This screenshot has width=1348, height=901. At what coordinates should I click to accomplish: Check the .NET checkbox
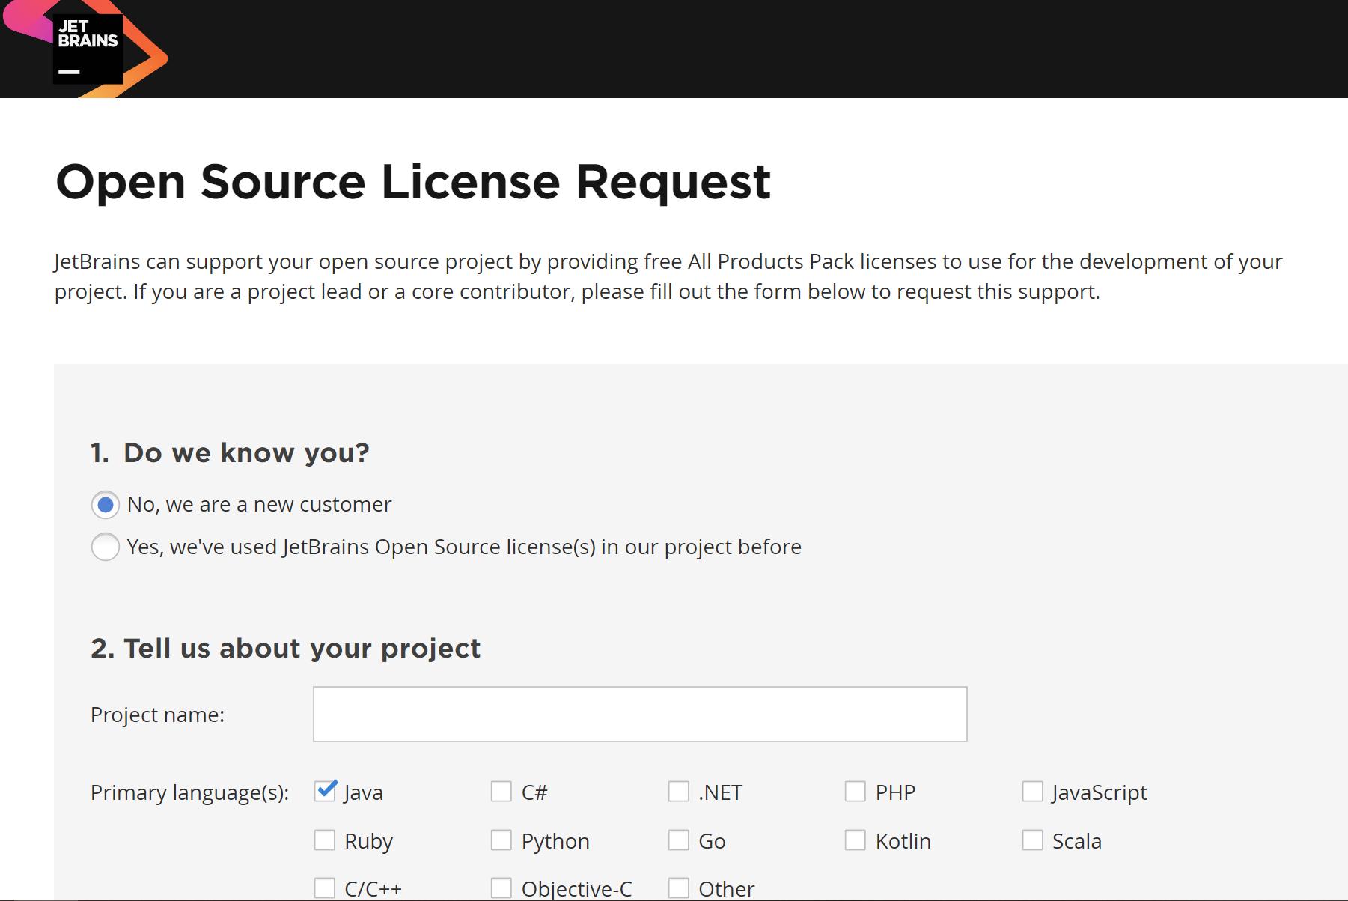[x=678, y=791]
